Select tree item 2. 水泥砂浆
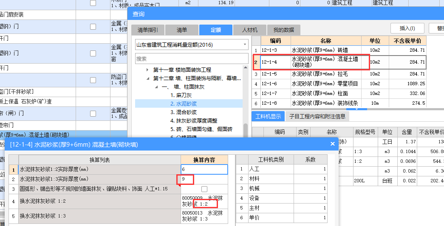This screenshot has width=444, height=226. [184, 104]
